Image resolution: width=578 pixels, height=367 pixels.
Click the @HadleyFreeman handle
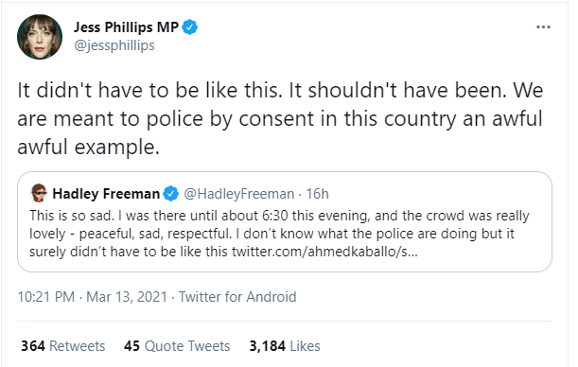pyautogui.click(x=239, y=194)
